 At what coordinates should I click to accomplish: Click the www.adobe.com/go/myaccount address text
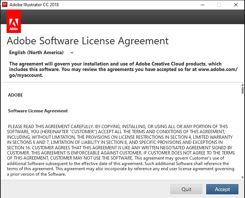[218, 70]
